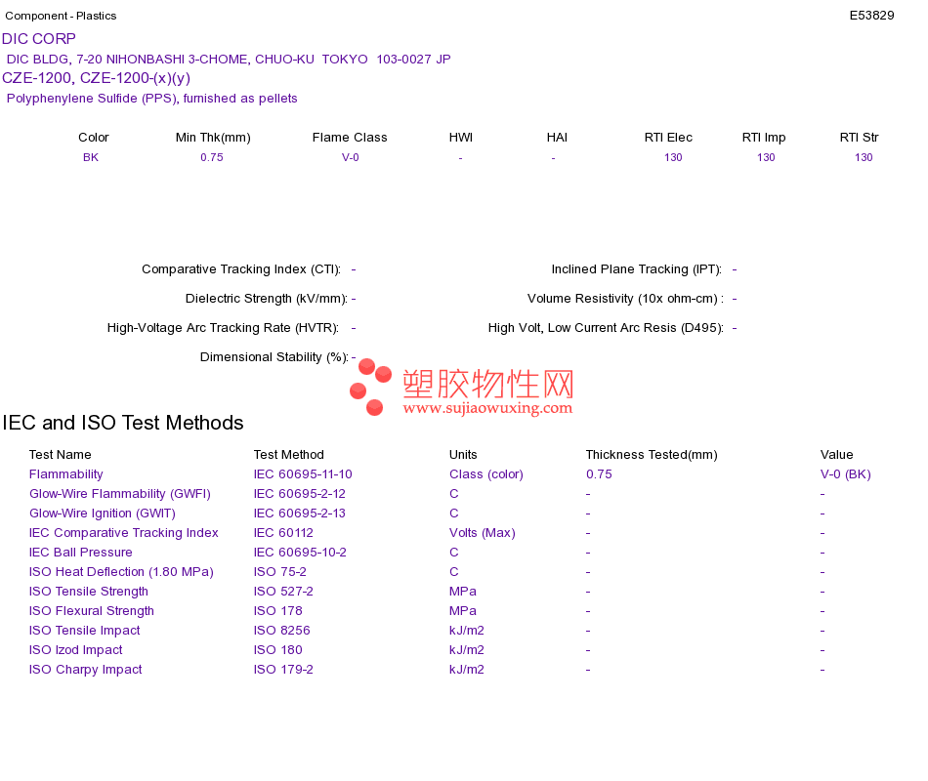Click the E53829 file number
The image size is (928, 781).
pos(871,16)
